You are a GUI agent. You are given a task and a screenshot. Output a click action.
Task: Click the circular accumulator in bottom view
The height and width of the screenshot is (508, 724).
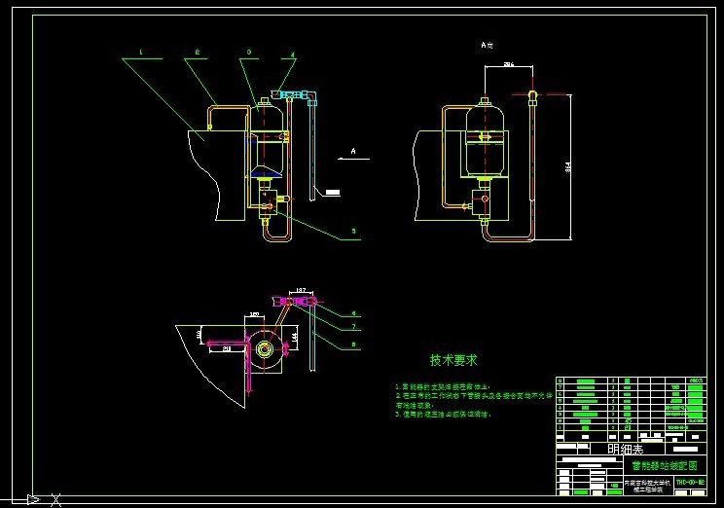click(x=264, y=349)
